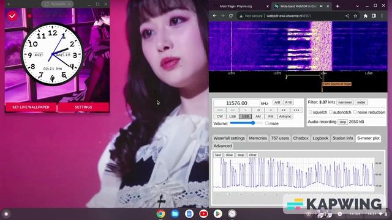Viewport: 392px width, 220px height.
Task: Stop the audio recording
Action: click(342, 122)
